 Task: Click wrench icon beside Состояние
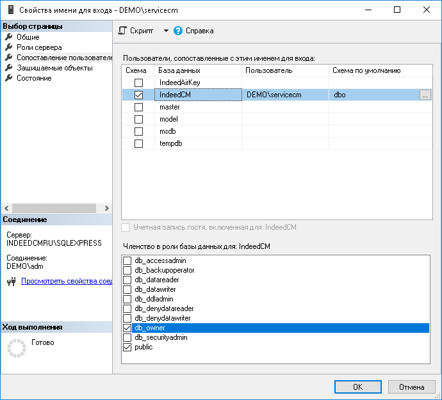tap(9, 78)
